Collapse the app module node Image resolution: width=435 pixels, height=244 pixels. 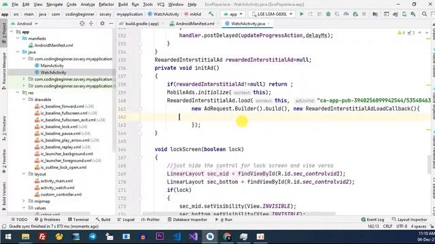tap(12, 32)
